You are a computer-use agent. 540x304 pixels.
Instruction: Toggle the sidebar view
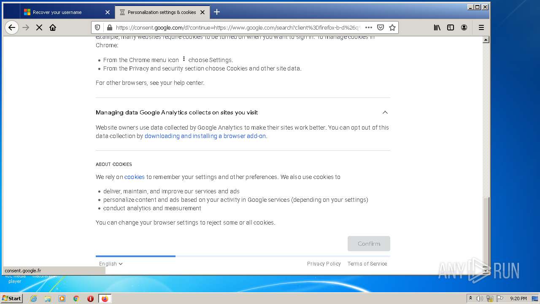coord(451,27)
